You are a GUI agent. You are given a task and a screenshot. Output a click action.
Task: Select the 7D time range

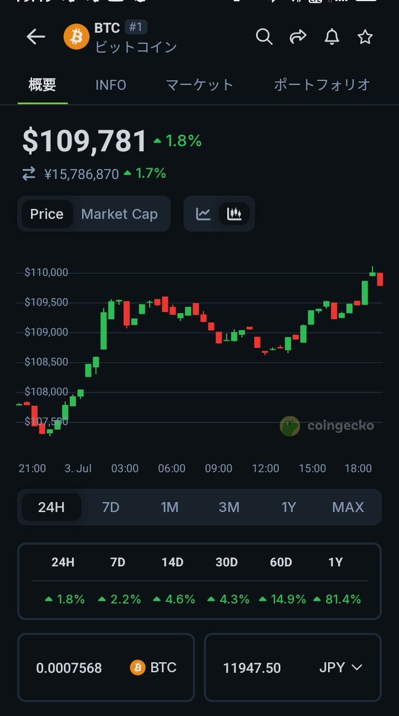point(110,507)
